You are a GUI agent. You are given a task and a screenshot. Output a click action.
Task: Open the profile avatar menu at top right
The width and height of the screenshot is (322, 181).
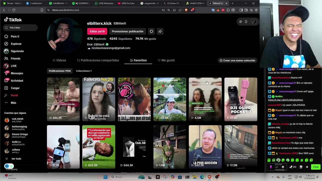254,22
